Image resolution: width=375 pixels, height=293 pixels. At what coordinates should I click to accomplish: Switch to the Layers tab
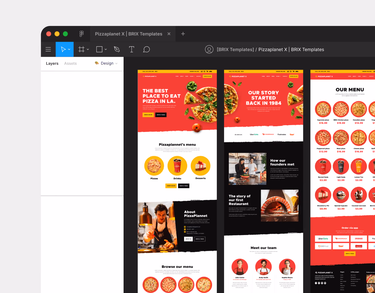pos(52,63)
